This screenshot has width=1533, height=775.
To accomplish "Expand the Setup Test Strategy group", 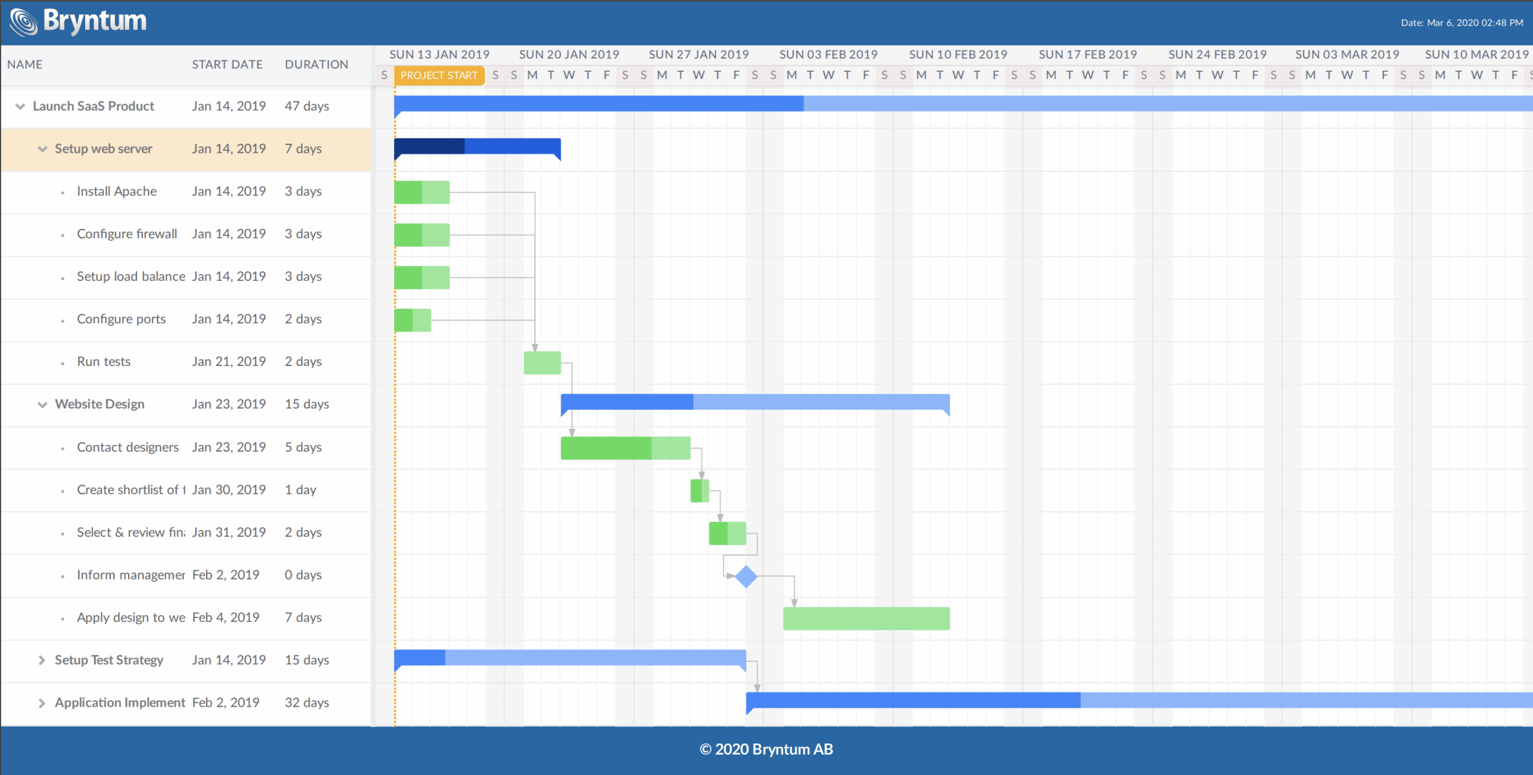I will coord(41,660).
